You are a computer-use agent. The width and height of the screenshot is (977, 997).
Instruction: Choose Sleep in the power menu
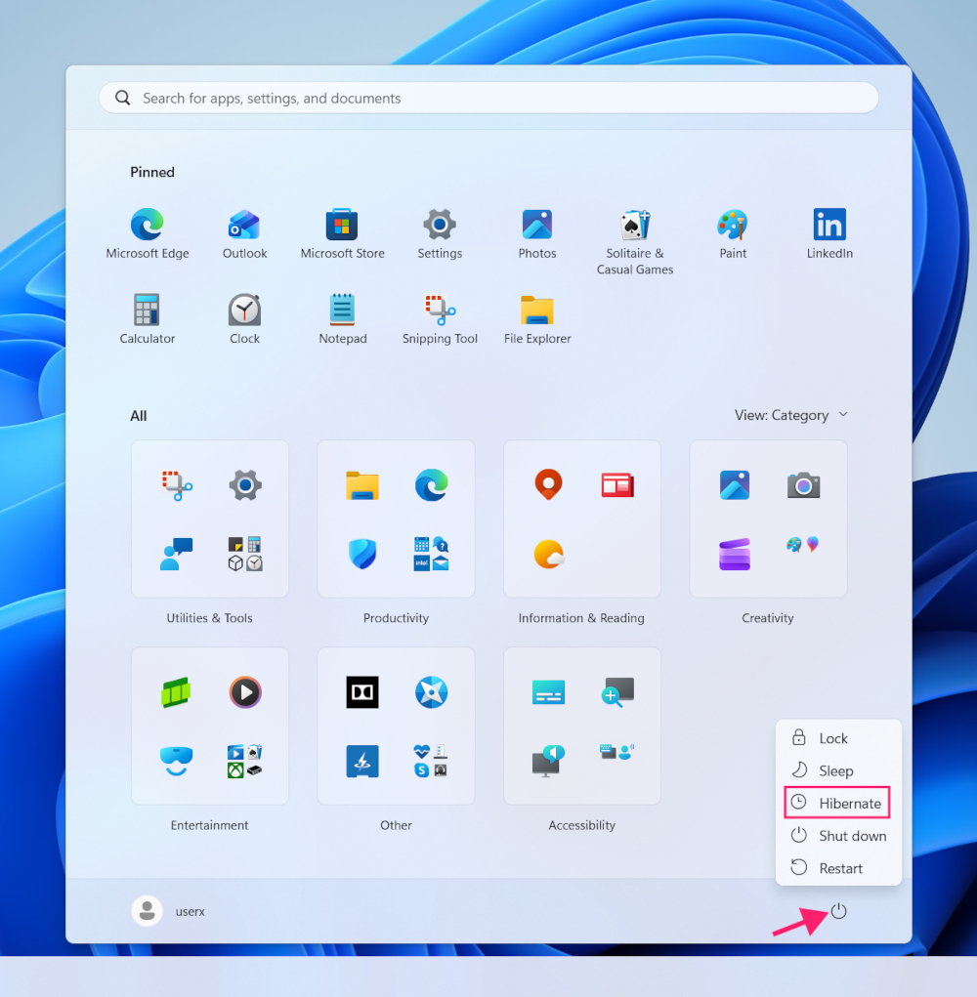838,770
